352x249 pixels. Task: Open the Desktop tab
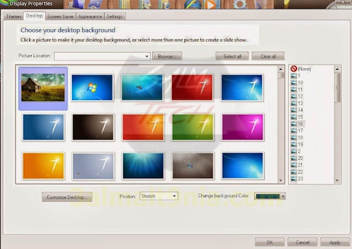[x=34, y=16]
